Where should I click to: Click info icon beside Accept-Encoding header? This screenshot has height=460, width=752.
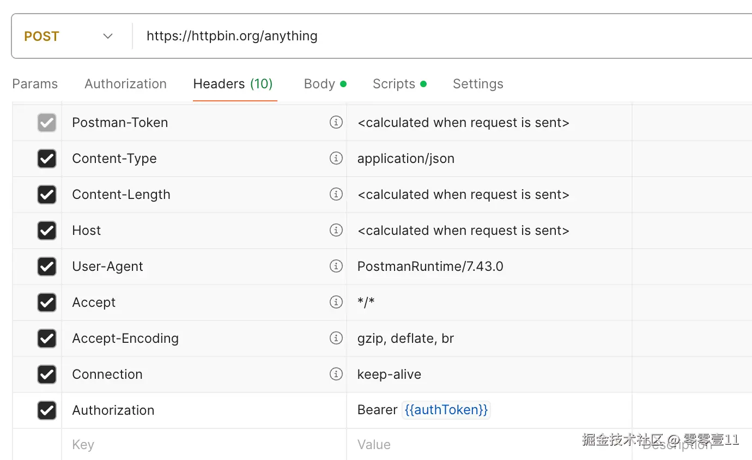coord(336,338)
